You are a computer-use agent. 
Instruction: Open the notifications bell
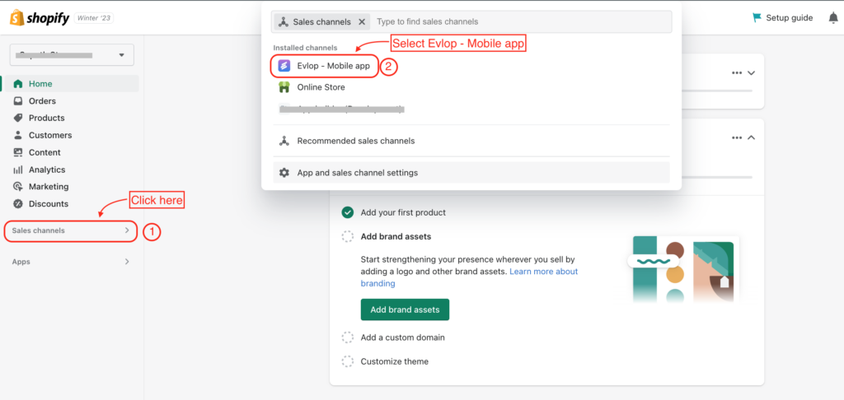pyautogui.click(x=833, y=18)
